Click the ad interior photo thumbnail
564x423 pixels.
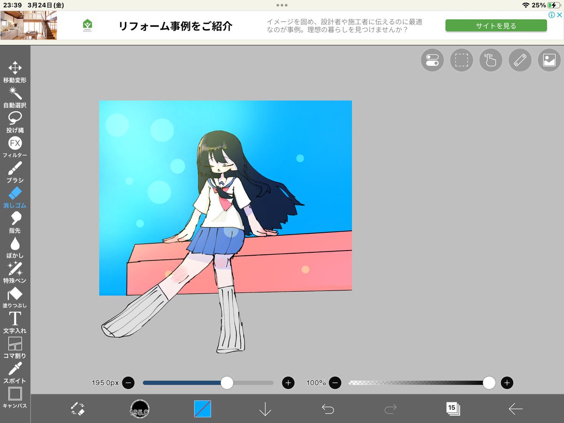[28, 25]
